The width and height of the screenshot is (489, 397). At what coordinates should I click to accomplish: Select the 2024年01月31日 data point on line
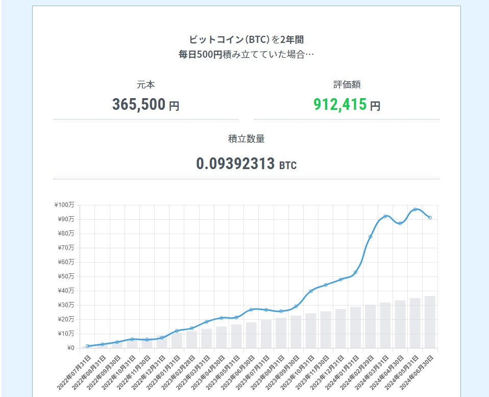point(355,272)
